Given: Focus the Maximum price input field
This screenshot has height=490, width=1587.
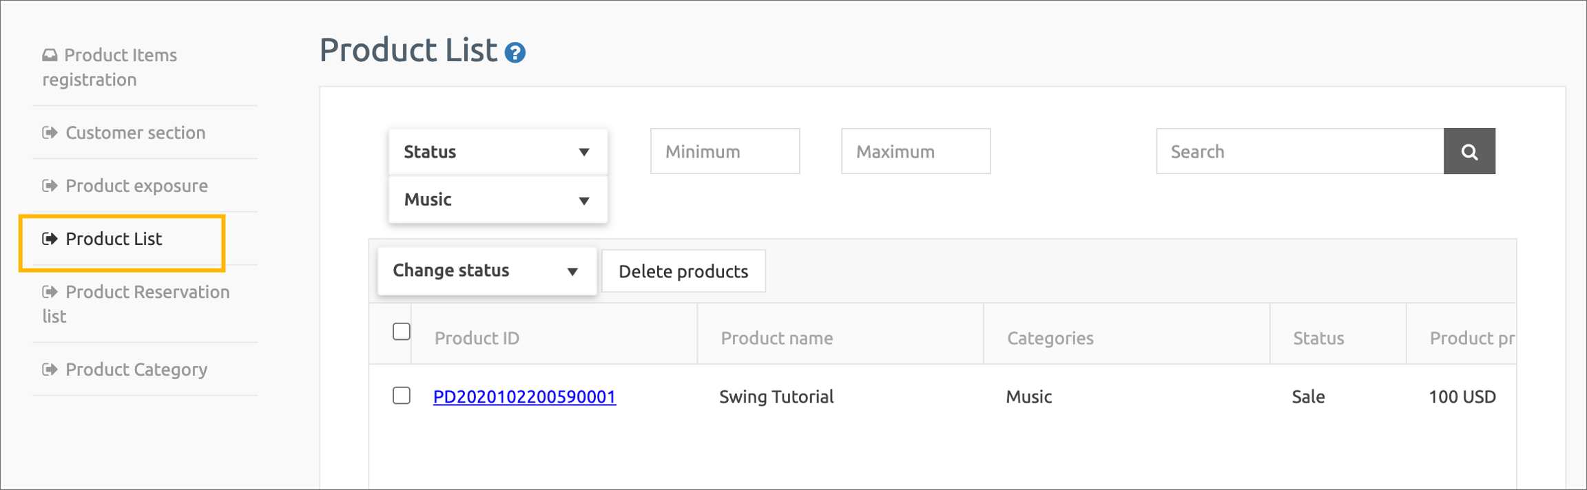Looking at the screenshot, I should coord(915,151).
